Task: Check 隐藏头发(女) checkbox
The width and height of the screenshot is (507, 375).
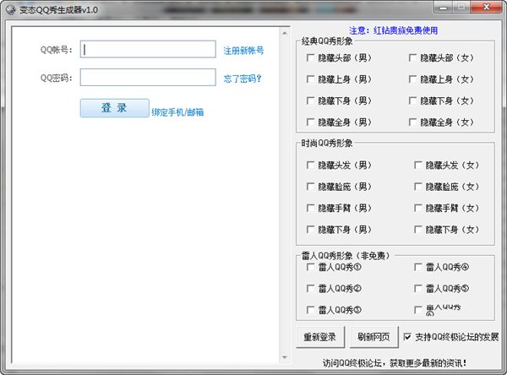Action: [418, 166]
